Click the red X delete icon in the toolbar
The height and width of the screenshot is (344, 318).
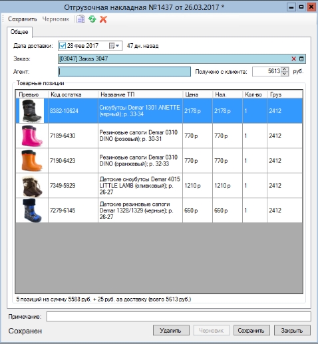(x=103, y=19)
